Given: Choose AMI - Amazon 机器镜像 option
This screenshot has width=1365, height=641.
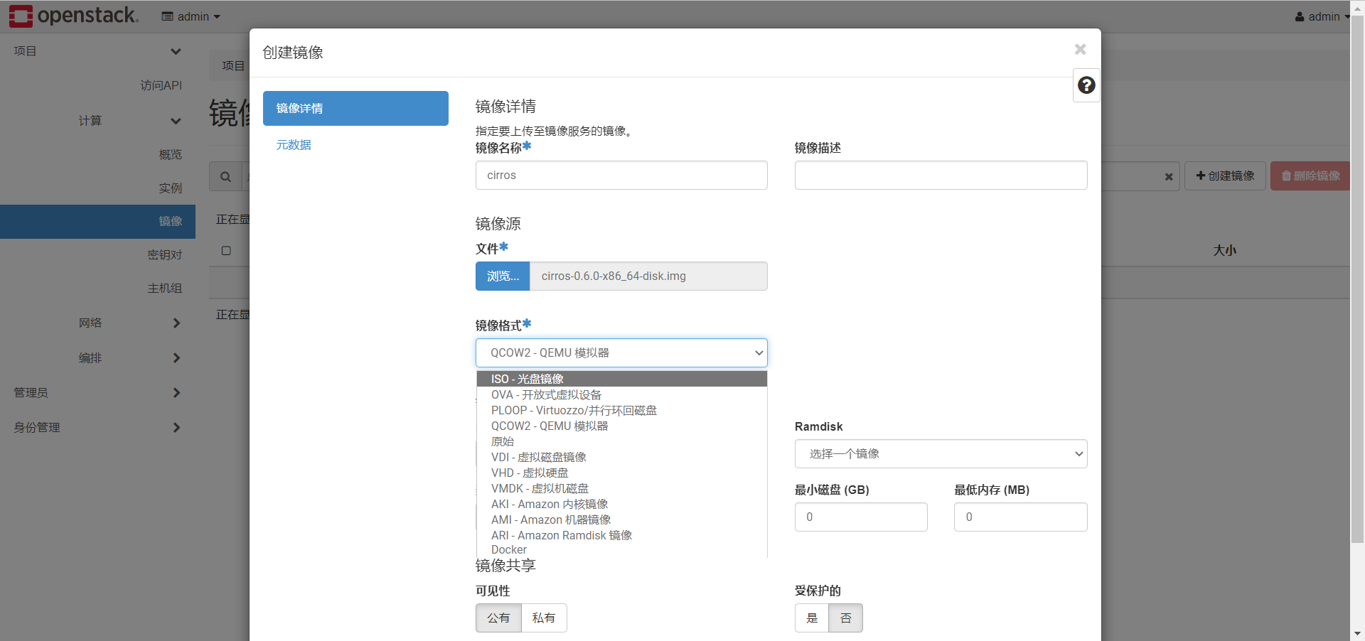Looking at the screenshot, I should pyautogui.click(x=621, y=519).
